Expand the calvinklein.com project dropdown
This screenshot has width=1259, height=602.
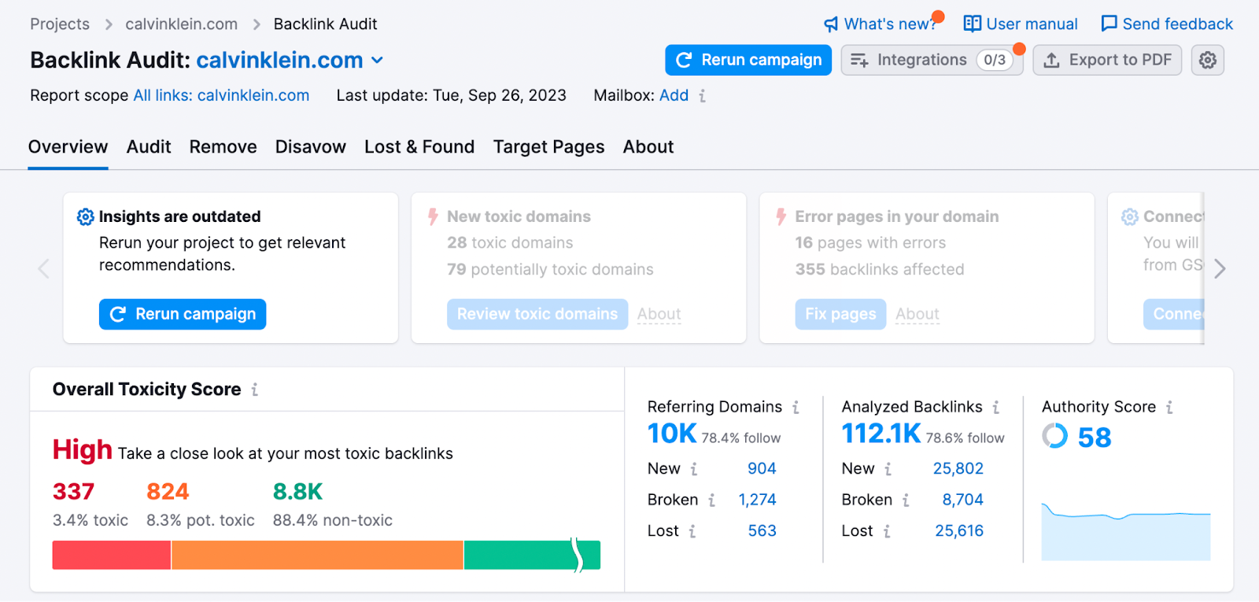pos(377,61)
